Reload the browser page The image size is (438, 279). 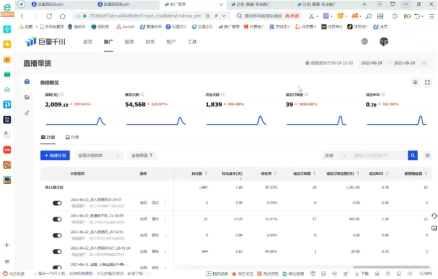click(49, 16)
